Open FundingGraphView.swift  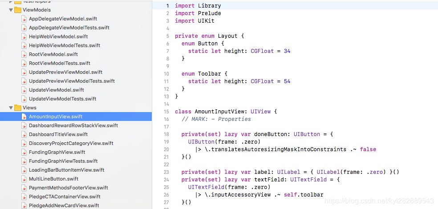click(x=57, y=153)
